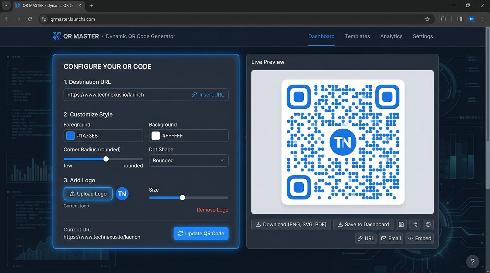Viewport: 490px width, 273px height.
Task: Click the chip-shaped icon after the share button
Action: click(x=428, y=224)
